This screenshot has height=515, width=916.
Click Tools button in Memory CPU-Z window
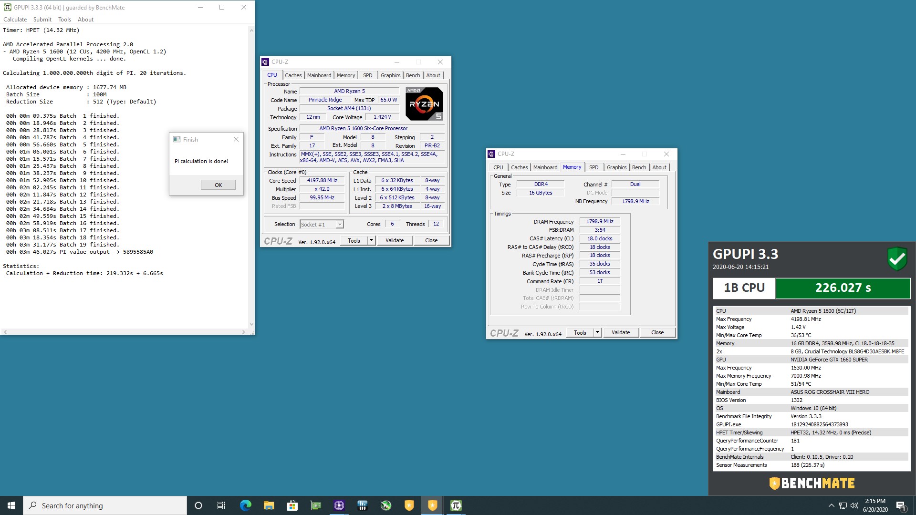(580, 333)
